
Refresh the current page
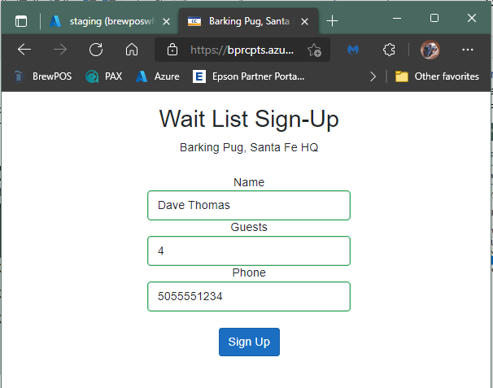coord(95,50)
